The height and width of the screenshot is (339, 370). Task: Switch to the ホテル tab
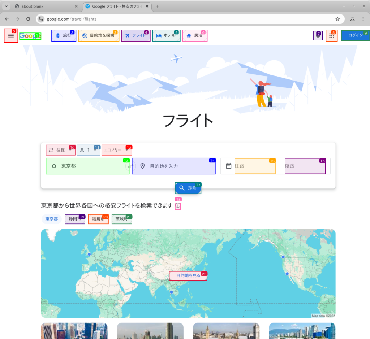166,35
